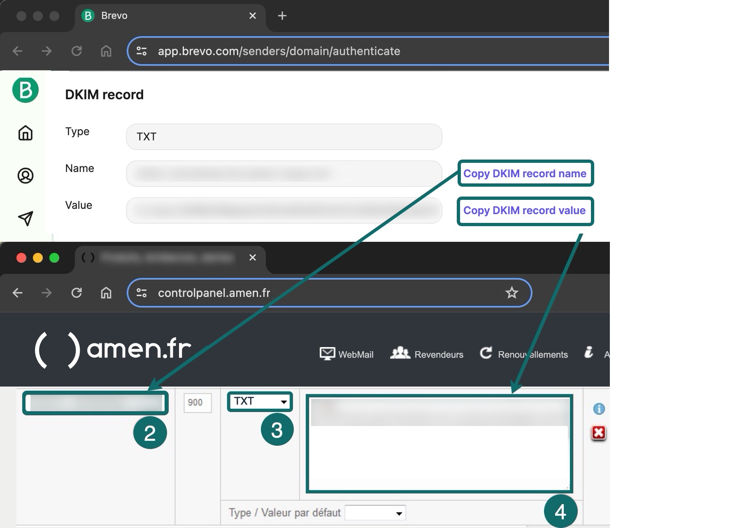Go forward in the Brevo browser window
Viewport: 744px width, 528px height.
[47, 51]
